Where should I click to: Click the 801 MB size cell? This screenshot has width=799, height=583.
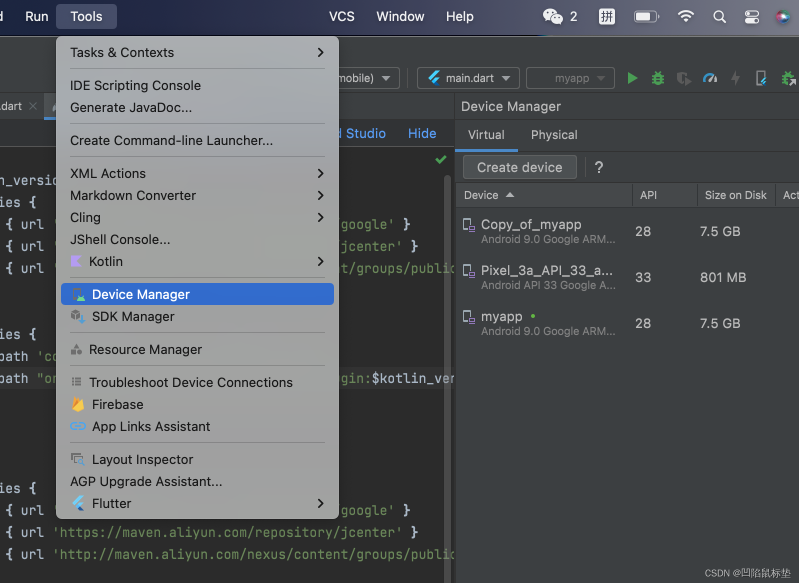723,277
